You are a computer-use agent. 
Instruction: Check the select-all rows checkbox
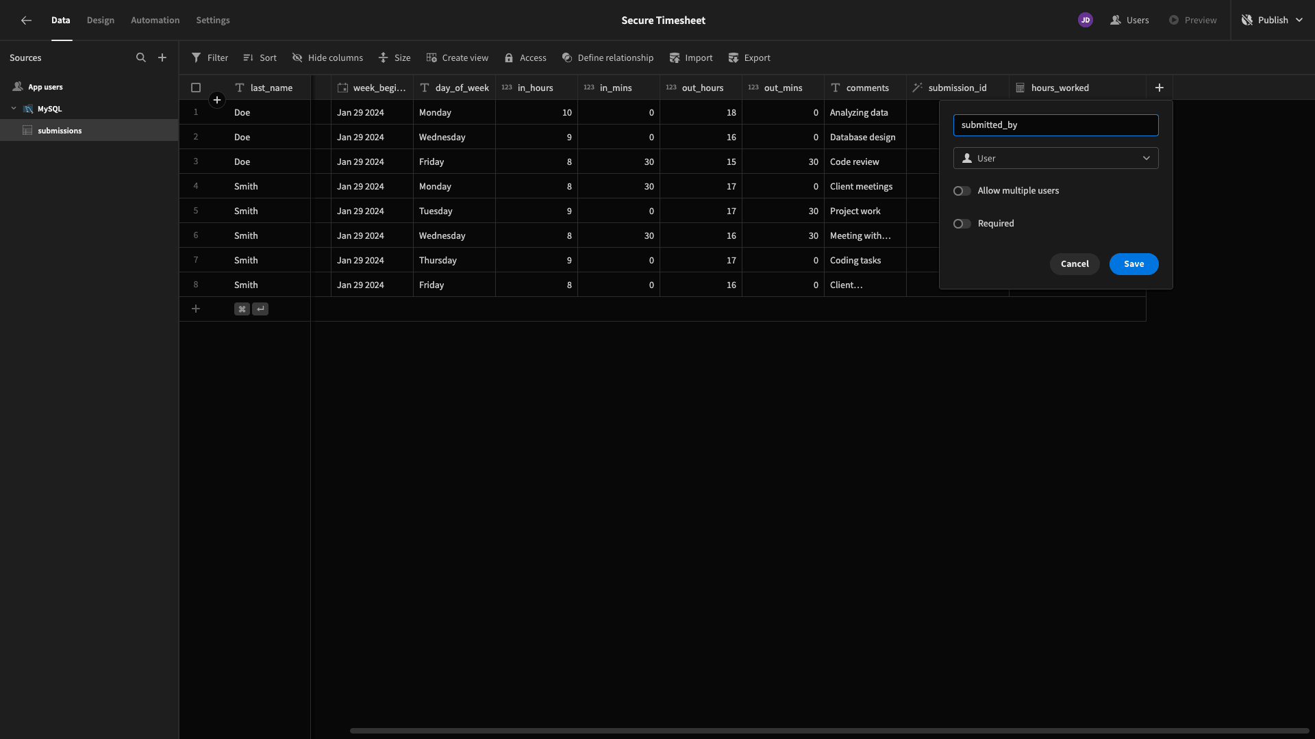196,88
